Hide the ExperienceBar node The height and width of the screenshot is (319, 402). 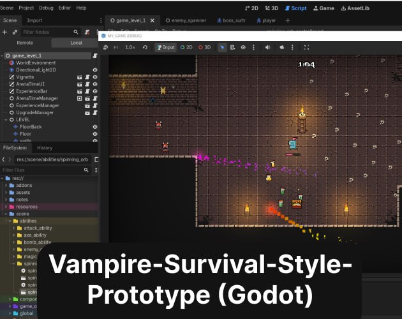tap(95, 91)
